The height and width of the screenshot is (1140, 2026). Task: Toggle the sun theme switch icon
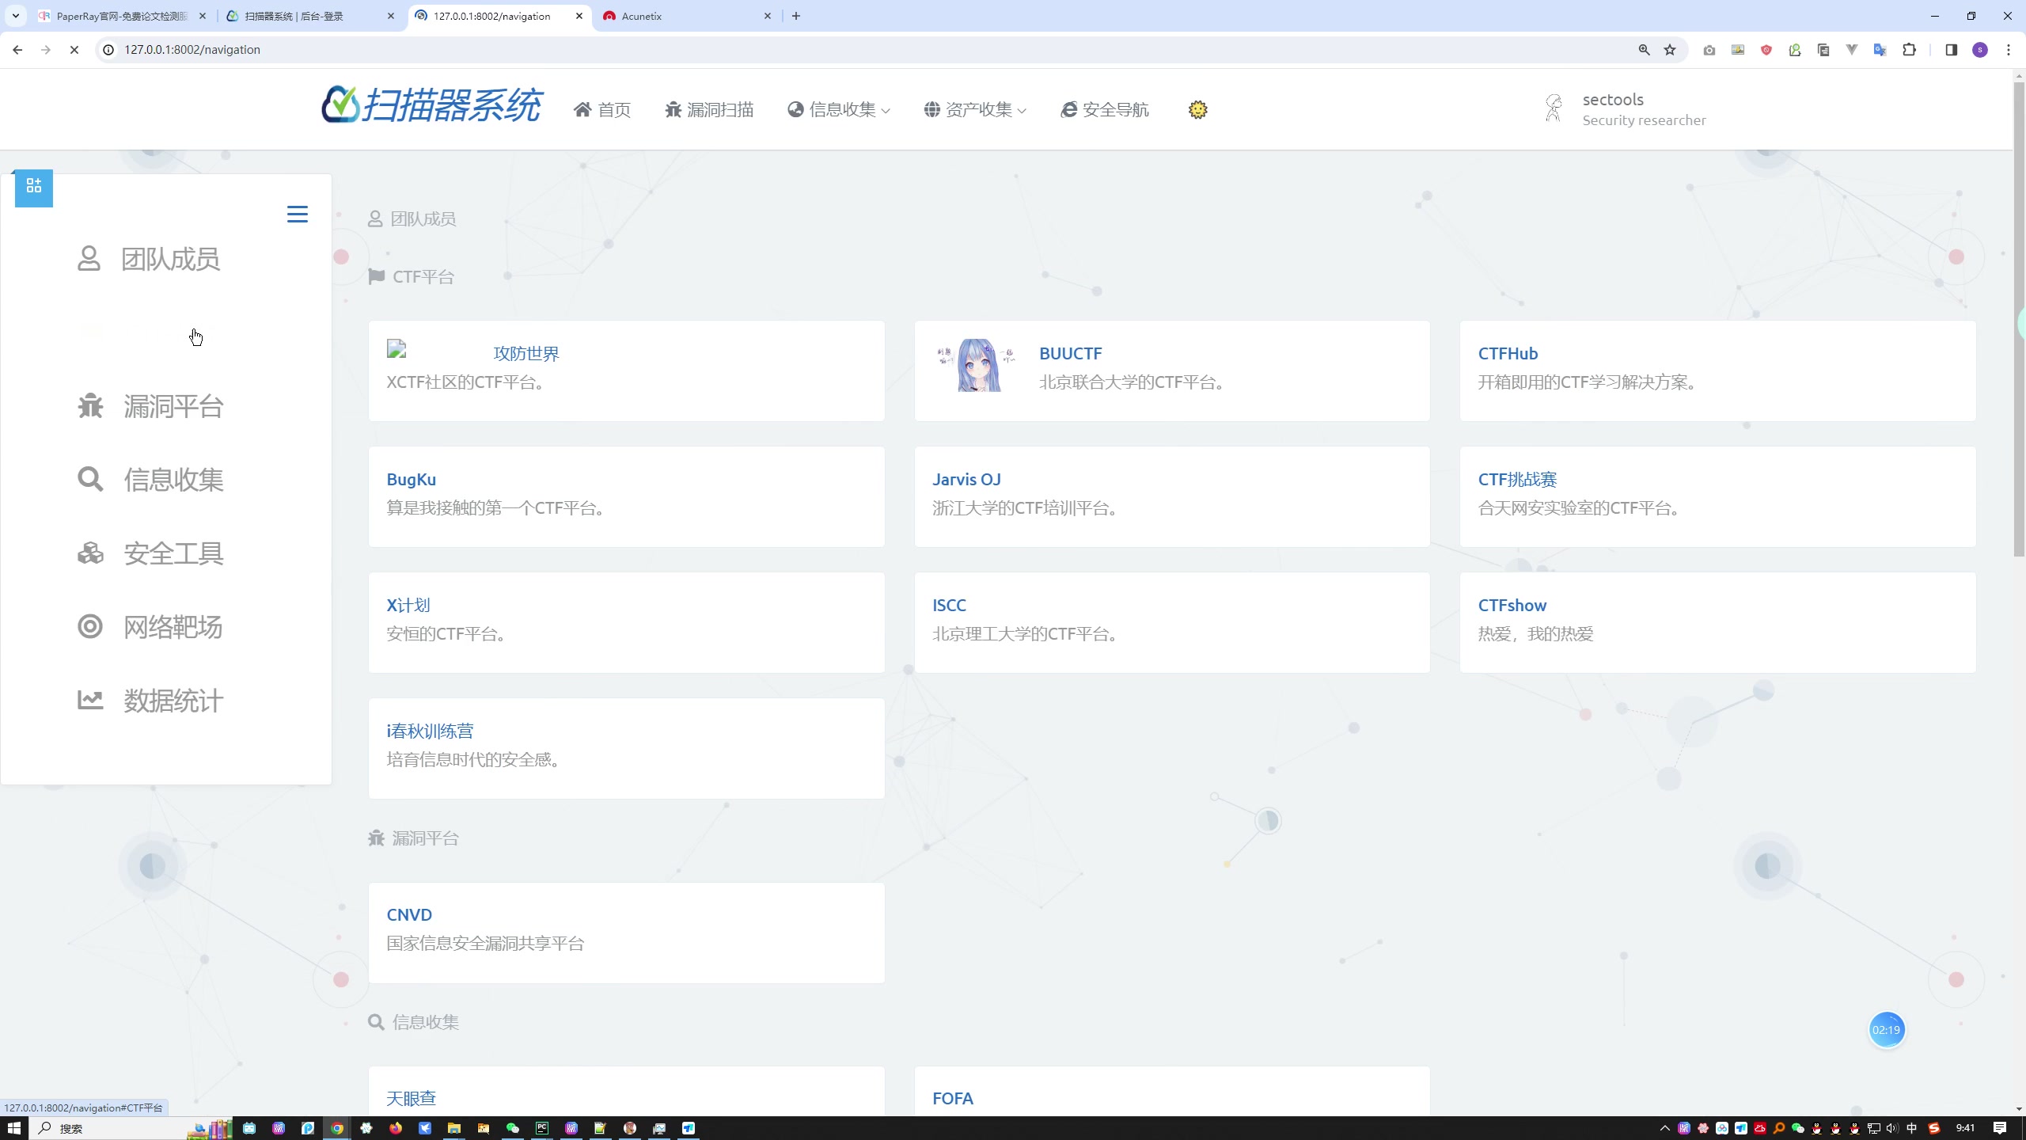click(x=1198, y=109)
